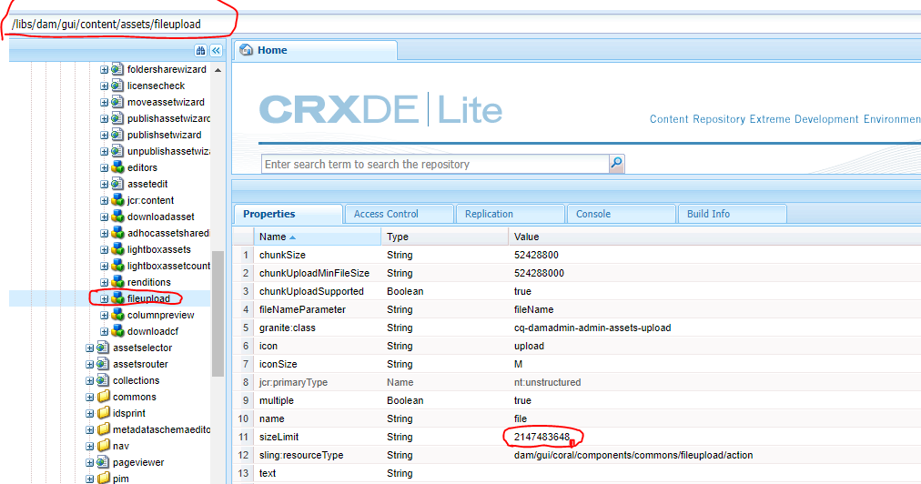Click the editors node icon
The width and height of the screenshot is (921, 484).
117,167
